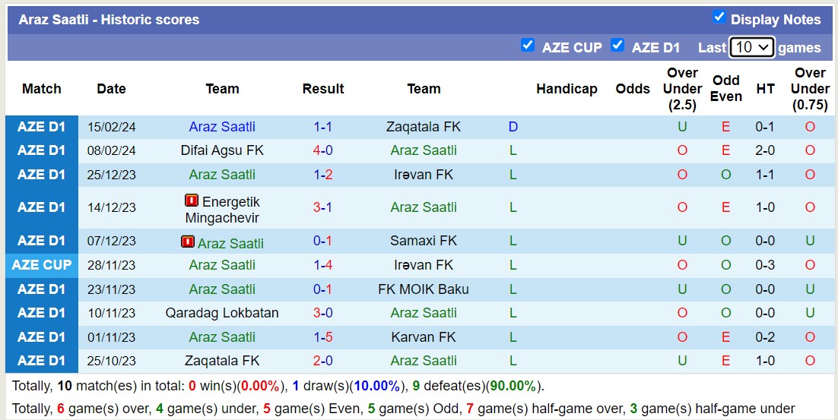Open Samaxi FK team link
The image size is (838, 420).
coord(424,241)
